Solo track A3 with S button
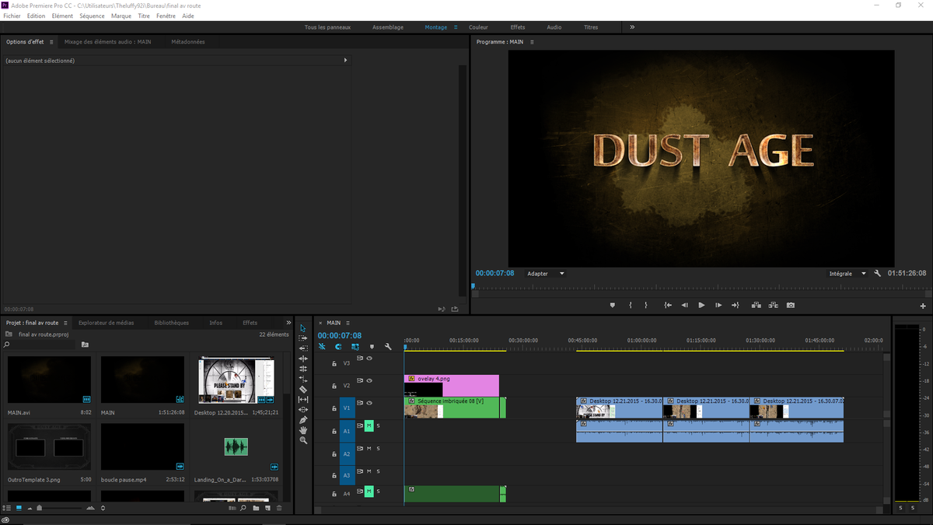 point(379,471)
